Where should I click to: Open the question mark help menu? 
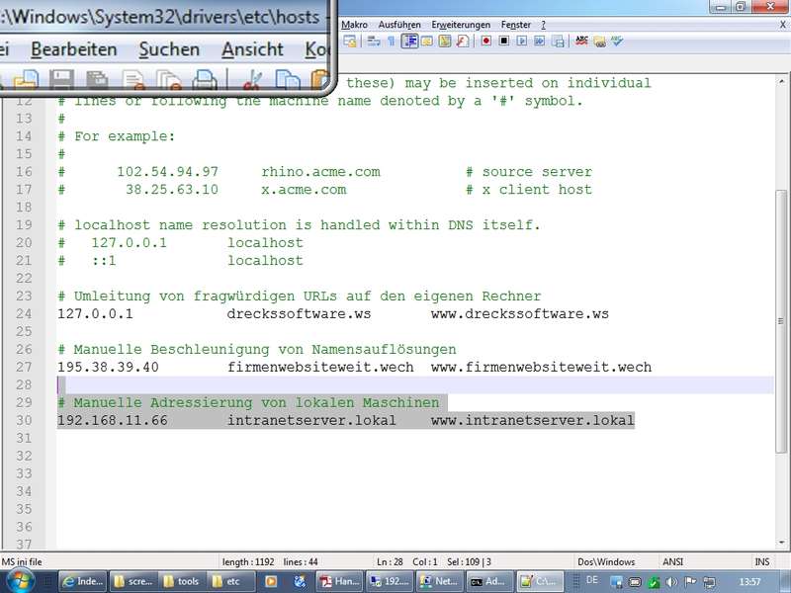(543, 25)
